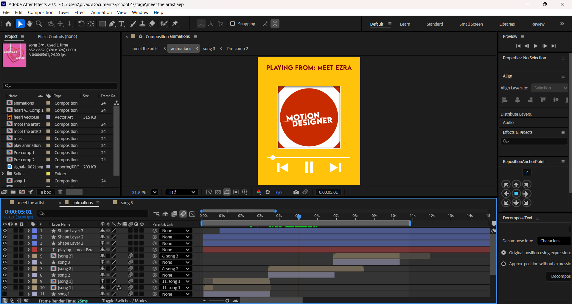Expand the Solids folder
This screenshot has height=304, width=572.
(x=3, y=174)
